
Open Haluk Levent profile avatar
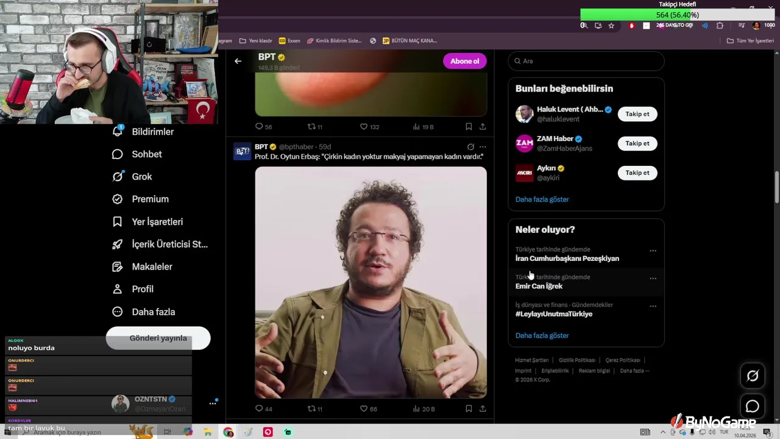pos(525,114)
